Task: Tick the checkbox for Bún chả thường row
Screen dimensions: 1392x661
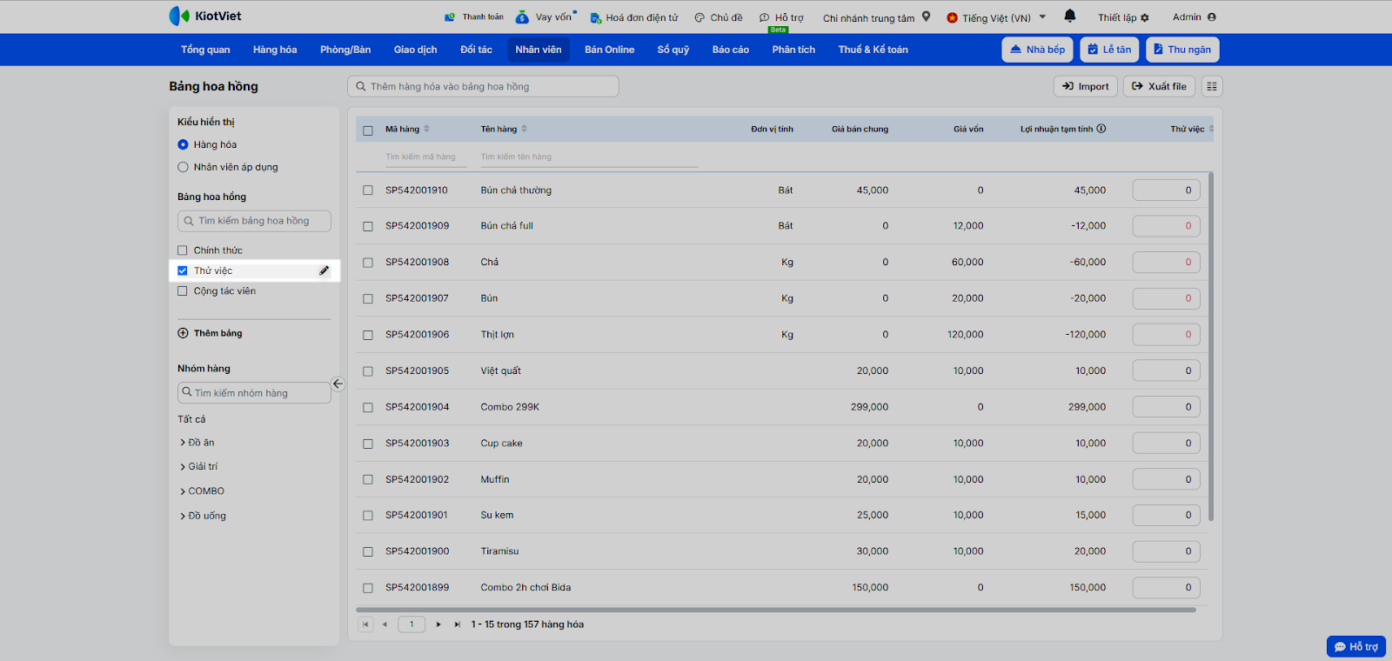Action: point(368,190)
